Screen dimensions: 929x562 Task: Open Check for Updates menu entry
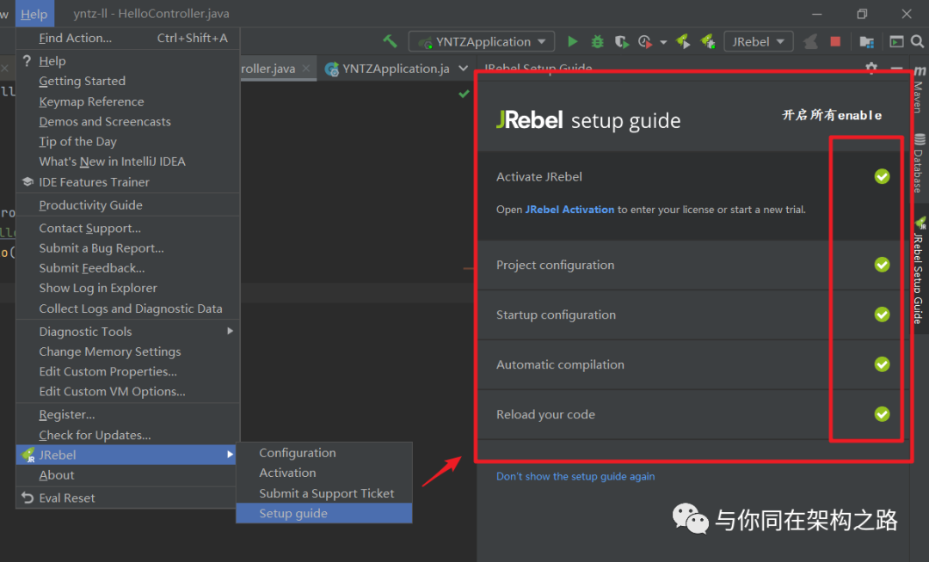(x=127, y=435)
